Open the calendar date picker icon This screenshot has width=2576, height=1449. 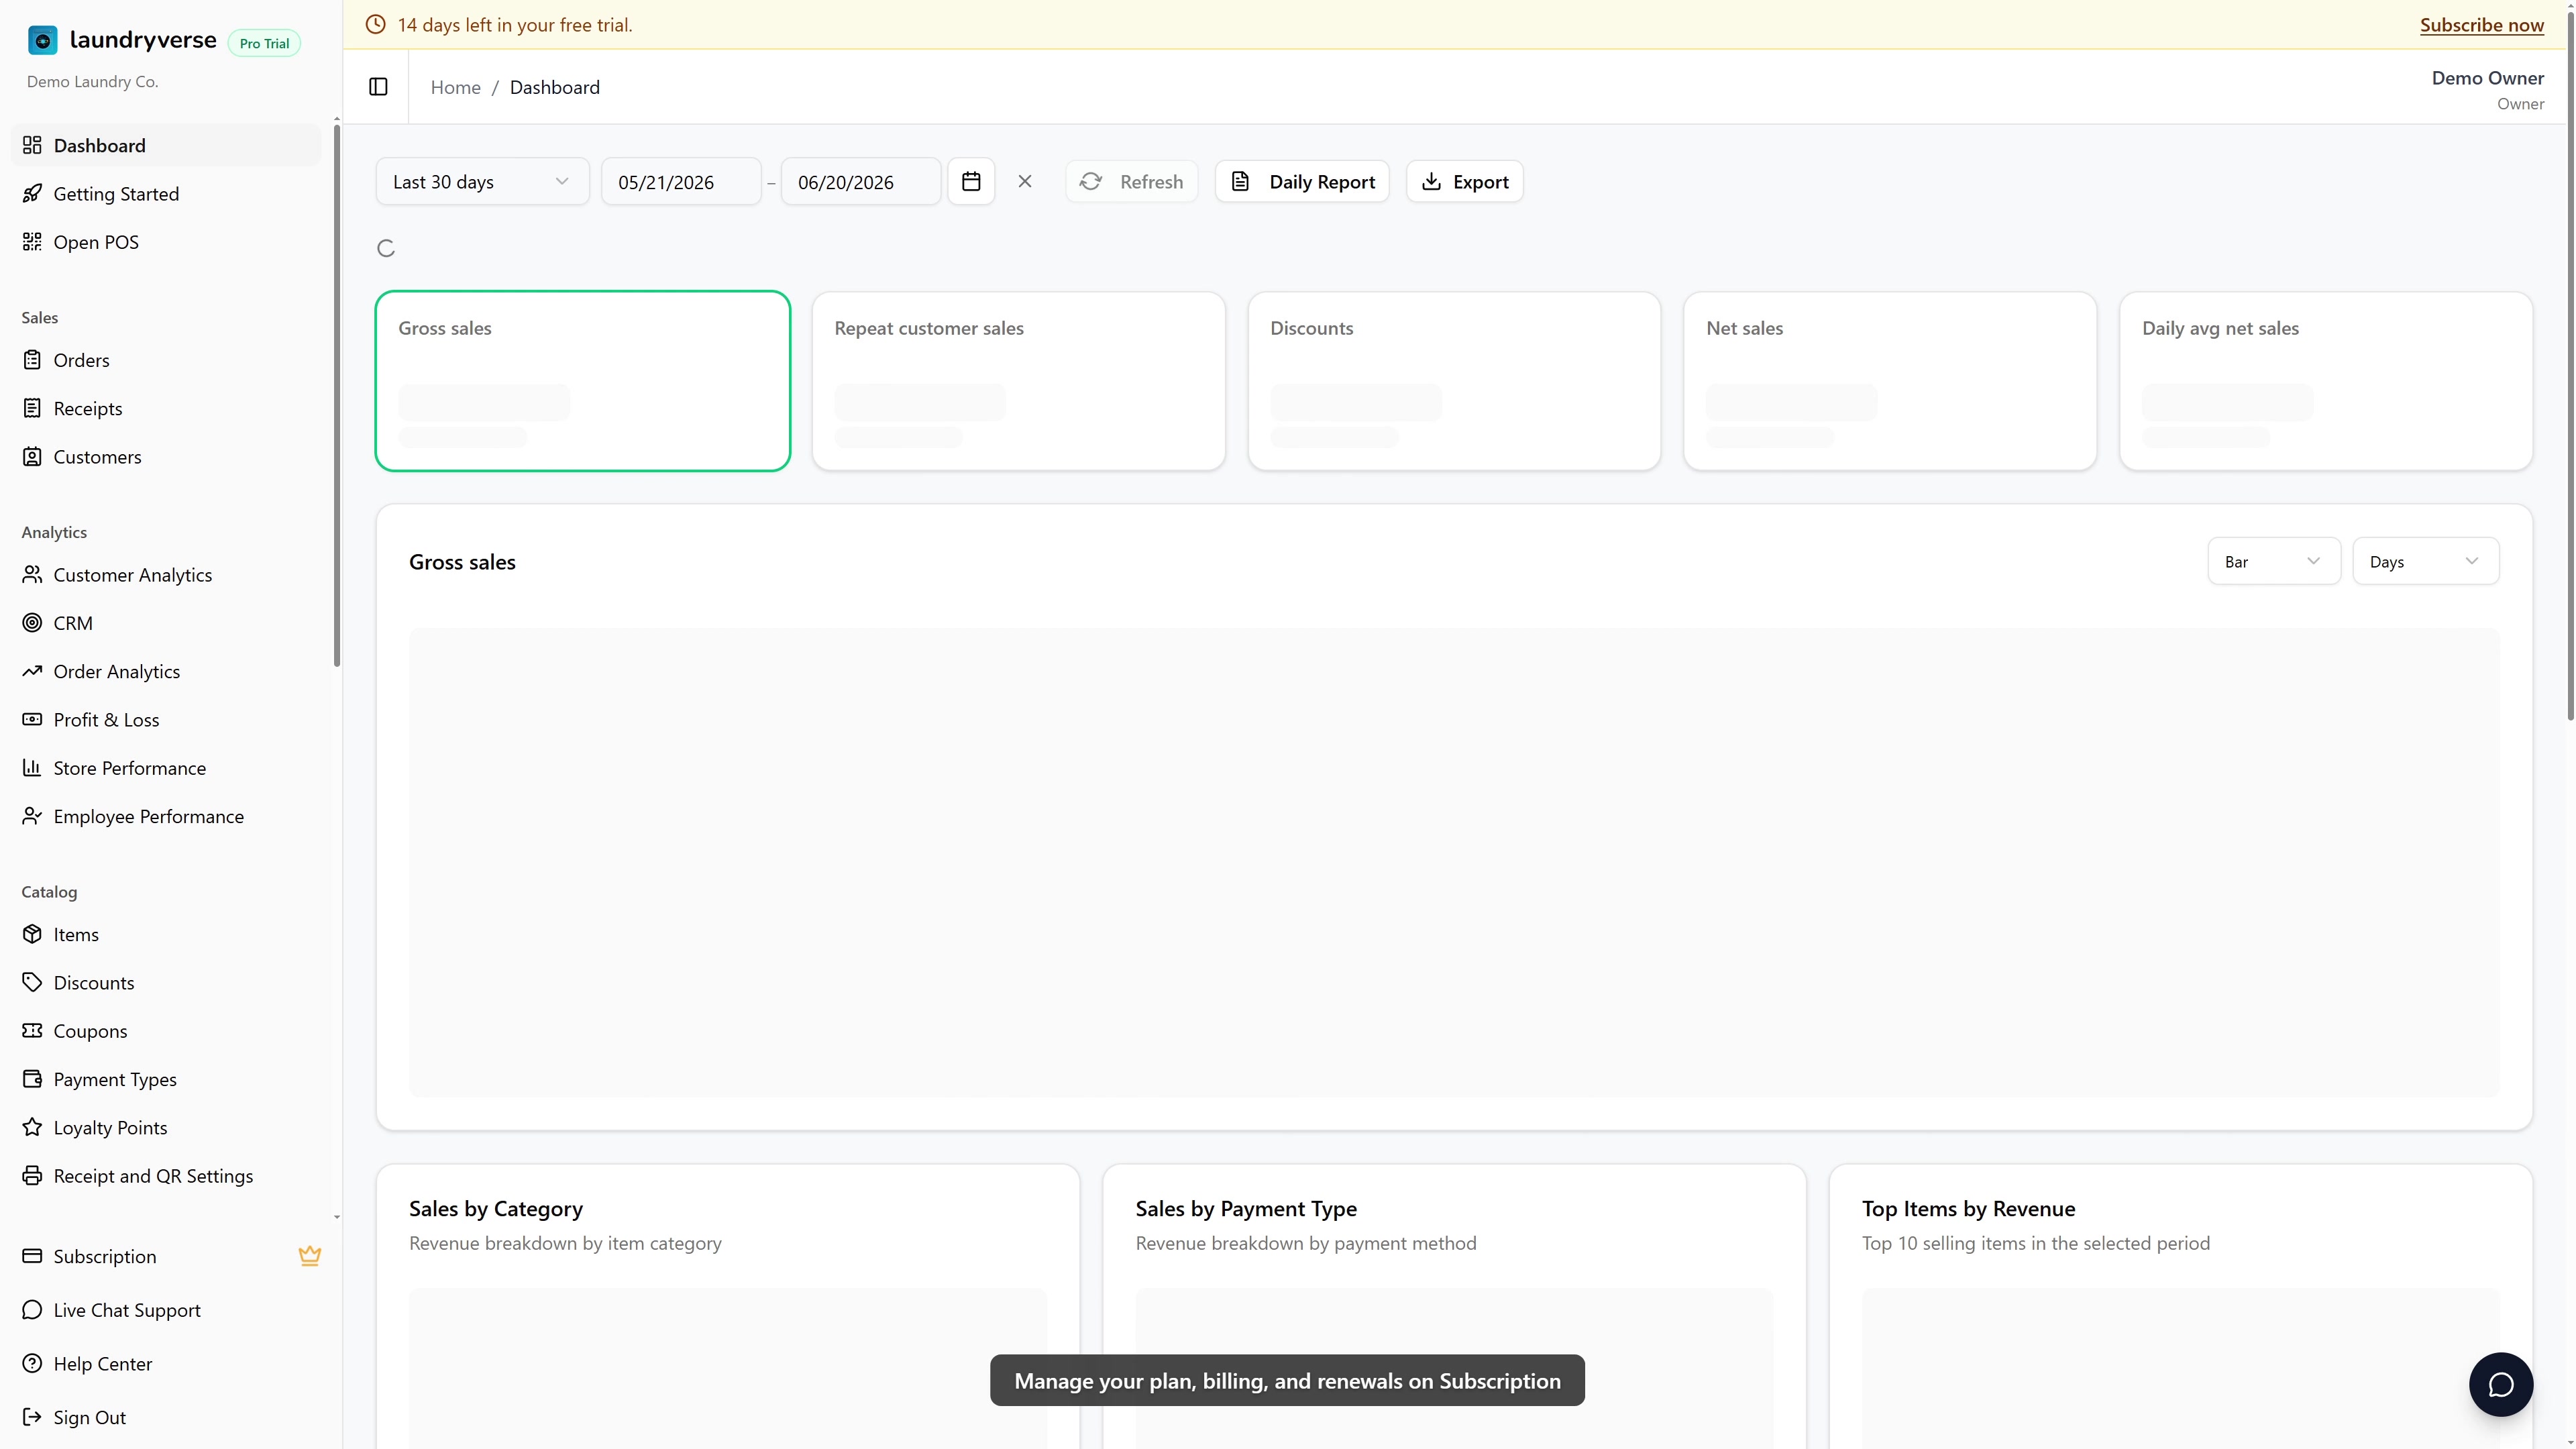click(971, 181)
